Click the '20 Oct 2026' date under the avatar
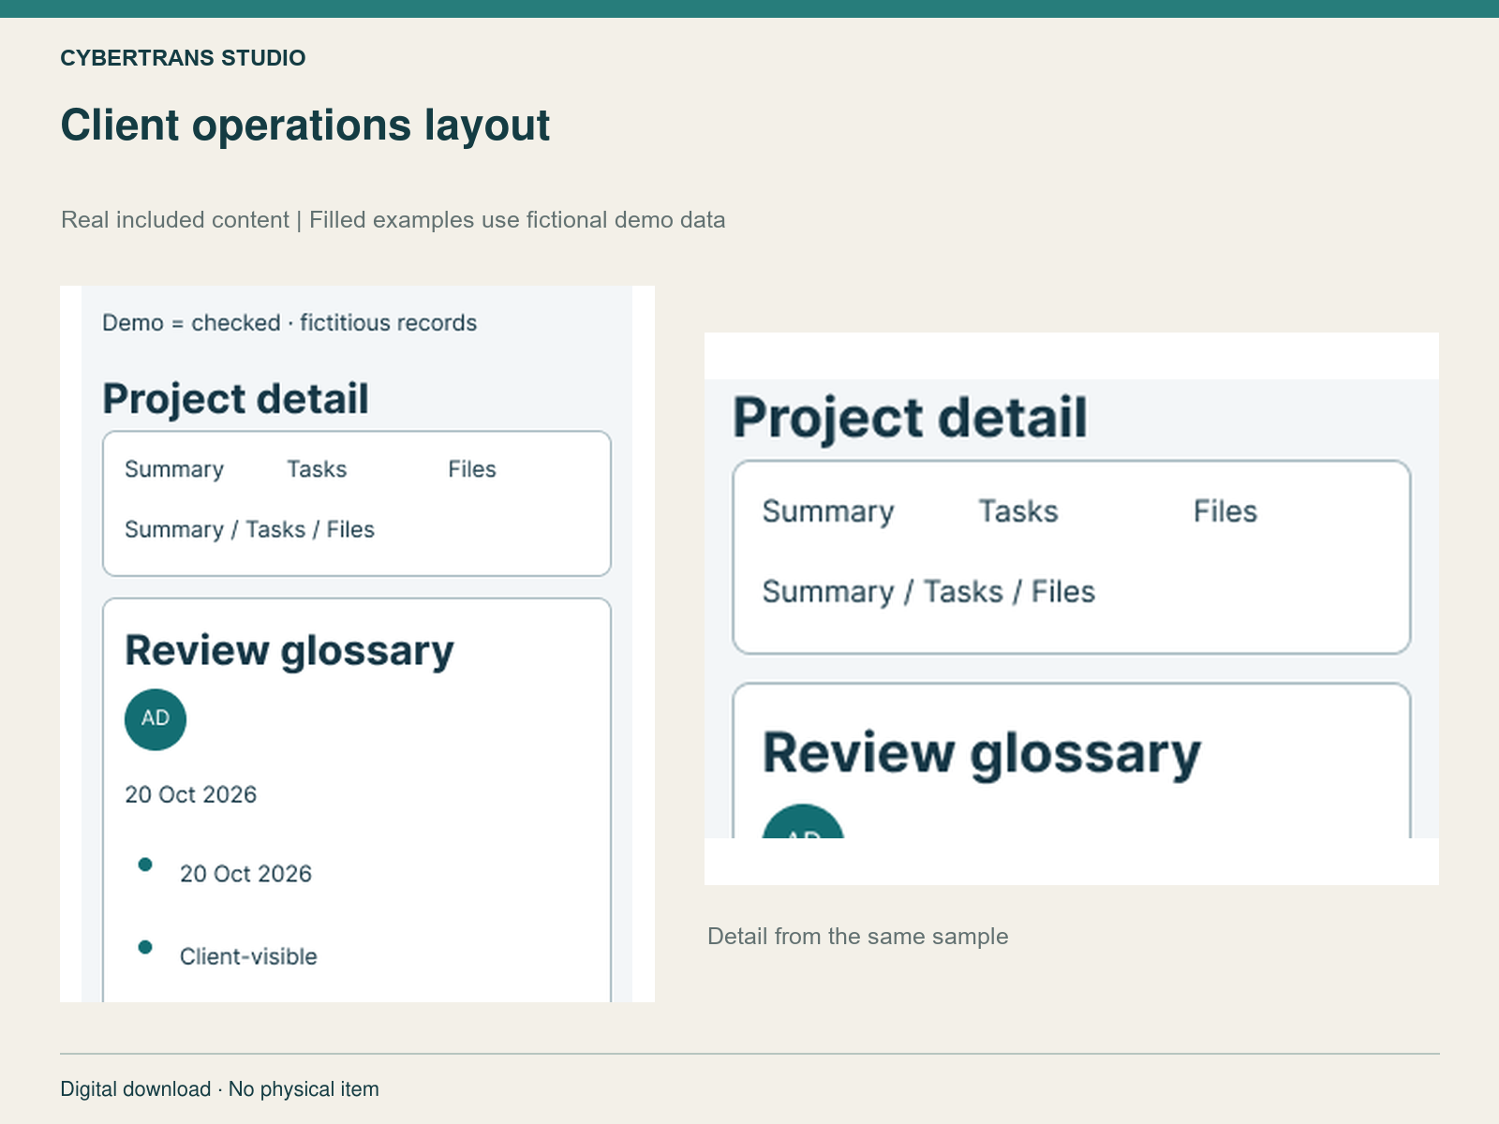Screen dimensions: 1499x1124 coord(190,794)
